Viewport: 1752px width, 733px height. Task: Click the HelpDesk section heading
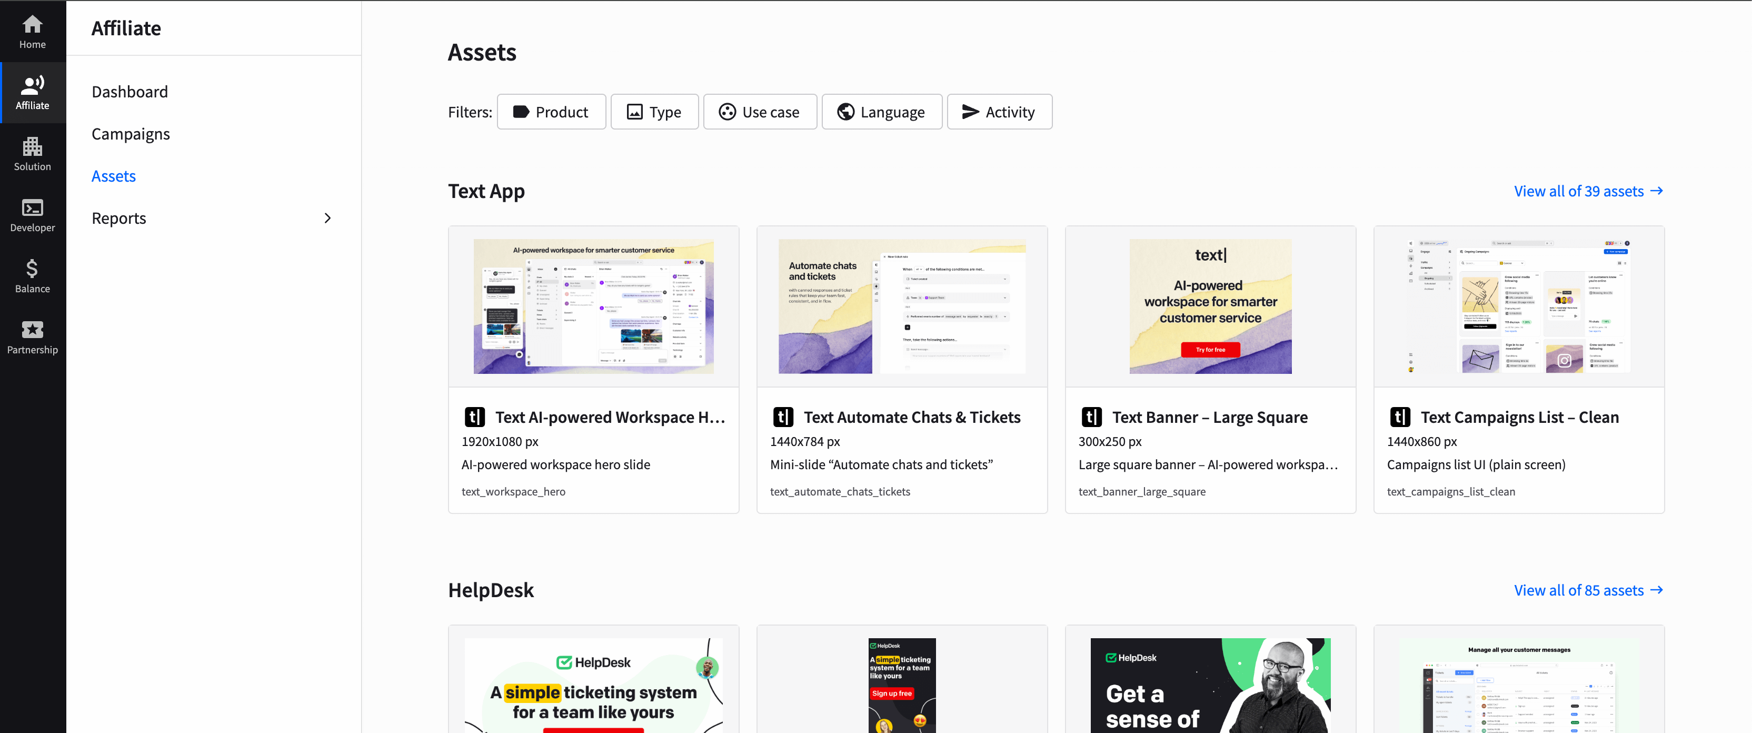(x=491, y=589)
